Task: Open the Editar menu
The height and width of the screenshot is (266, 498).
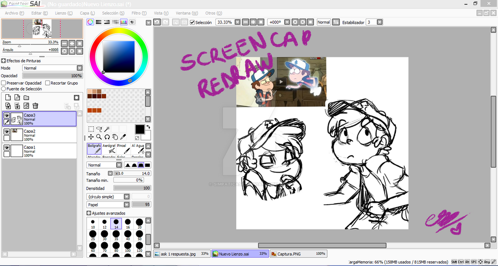Action: (39, 13)
